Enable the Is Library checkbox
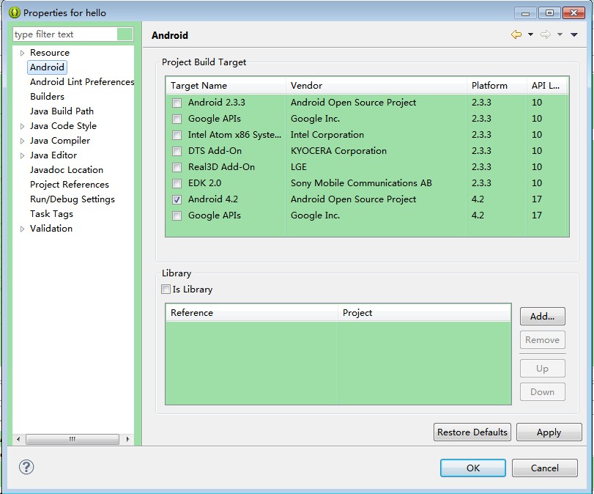The image size is (594, 494). pyautogui.click(x=166, y=290)
